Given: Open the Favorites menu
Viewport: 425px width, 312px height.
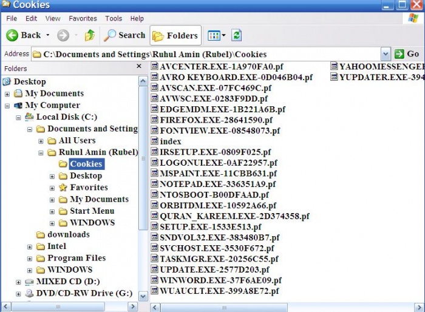Looking at the screenshot, I should tap(83, 18).
